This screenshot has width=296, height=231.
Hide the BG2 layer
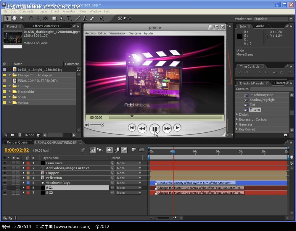tap(5, 192)
